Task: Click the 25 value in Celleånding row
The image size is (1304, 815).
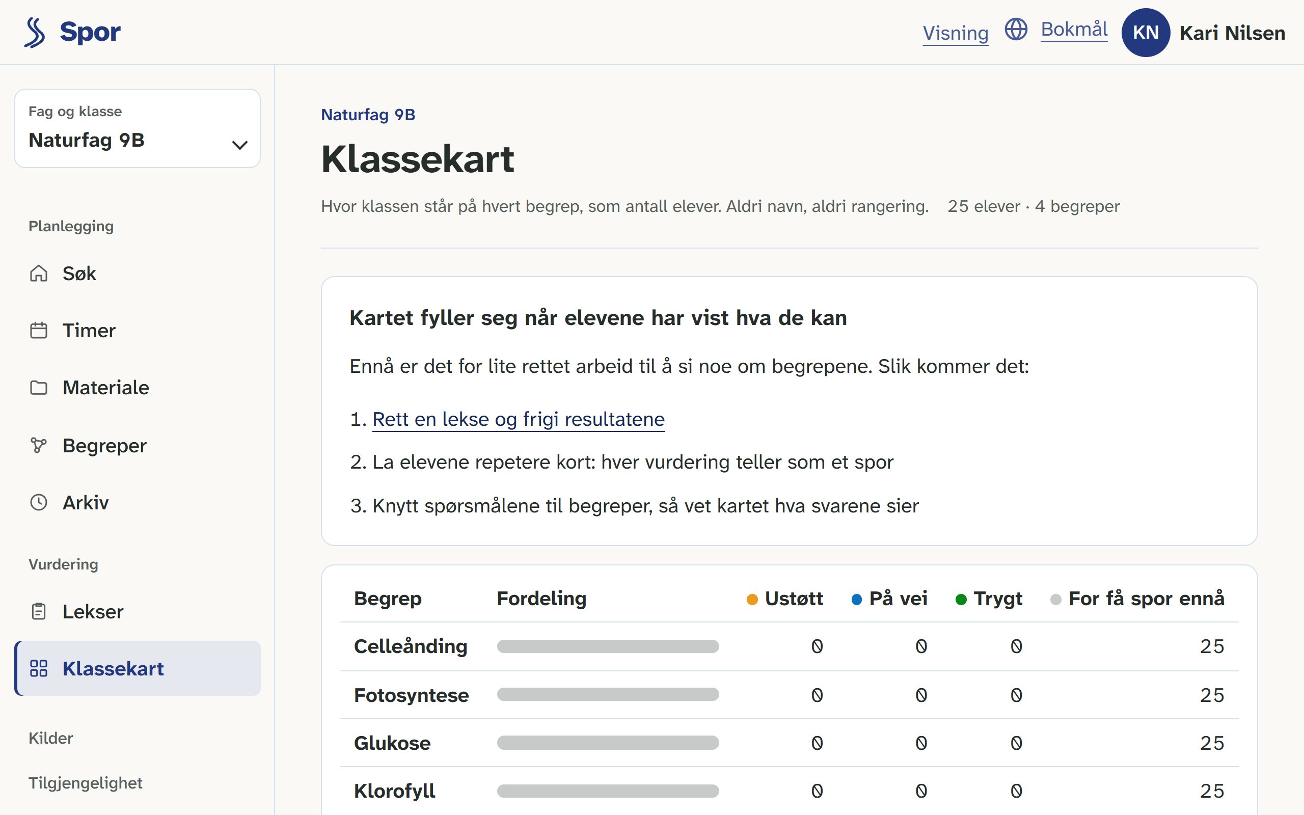Action: pos(1212,646)
